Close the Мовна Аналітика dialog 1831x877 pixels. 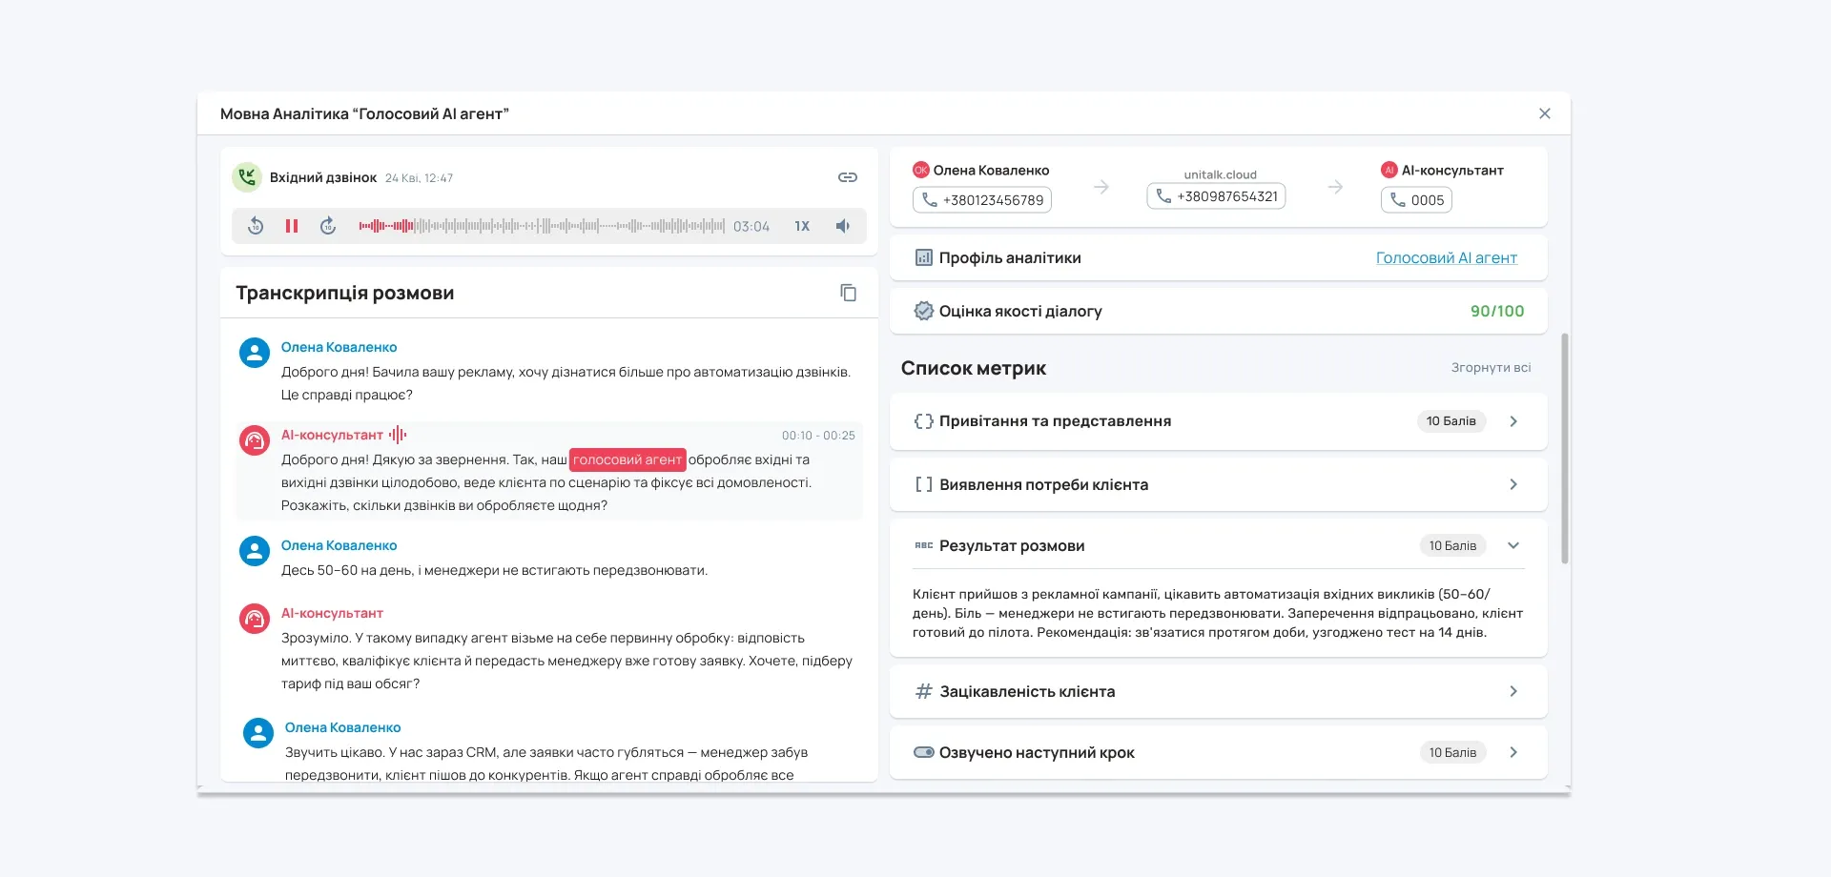(1545, 113)
